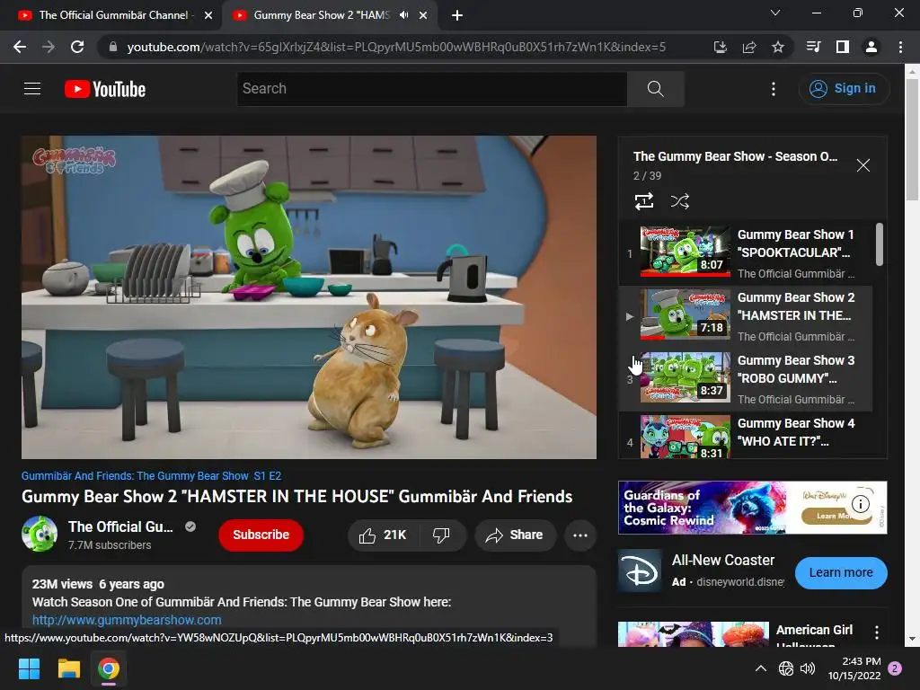Viewport: 920px width, 690px height.
Task: Open clock and date 2:43 PM
Action: pyautogui.click(x=854, y=668)
